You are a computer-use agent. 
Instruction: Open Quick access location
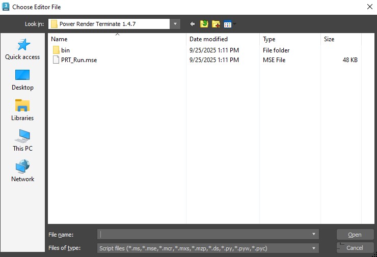click(22, 49)
